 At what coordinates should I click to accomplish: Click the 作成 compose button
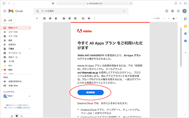coord(8,20)
